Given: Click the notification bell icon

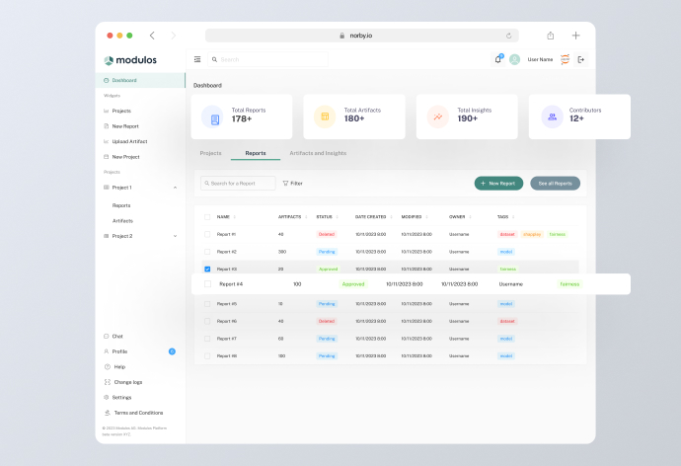Looking at the screenshot, I should (x=497, y=59).
